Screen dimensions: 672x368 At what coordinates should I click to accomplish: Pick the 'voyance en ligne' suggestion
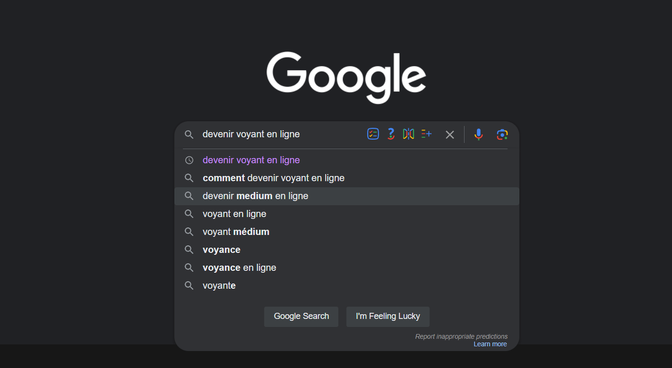347,268
